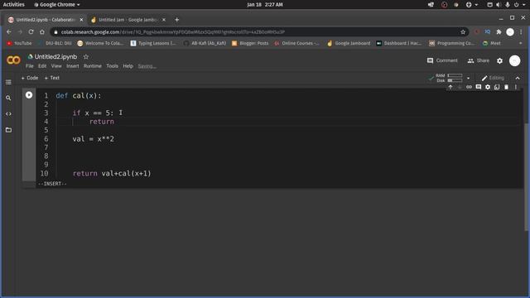530x298 pixels.
Task: Open the code snippets sidebar icon
Action: pos(8,114)
